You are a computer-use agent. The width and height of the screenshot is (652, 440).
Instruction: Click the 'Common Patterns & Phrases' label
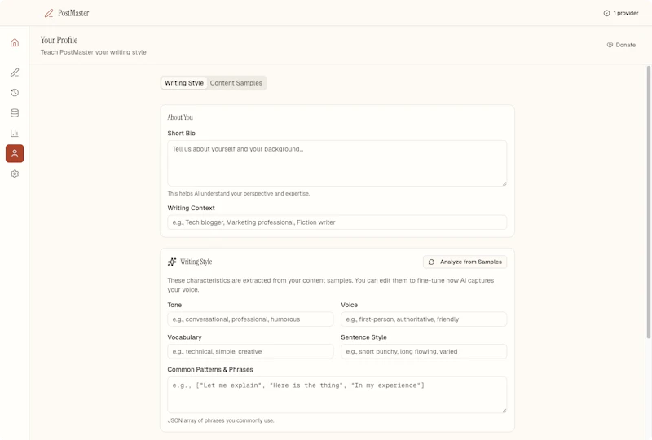tap(210, 370)
